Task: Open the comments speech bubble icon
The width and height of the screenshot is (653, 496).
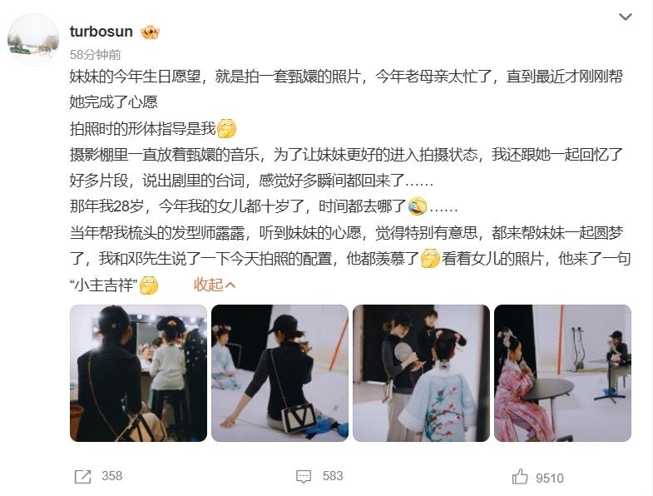Action: [x=304, y=476]
